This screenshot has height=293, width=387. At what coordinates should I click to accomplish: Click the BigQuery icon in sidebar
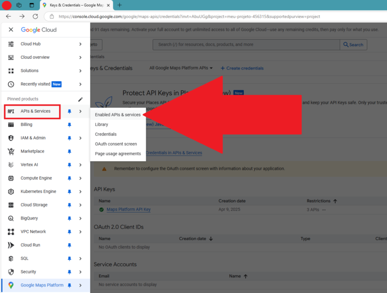pos(11,218)
